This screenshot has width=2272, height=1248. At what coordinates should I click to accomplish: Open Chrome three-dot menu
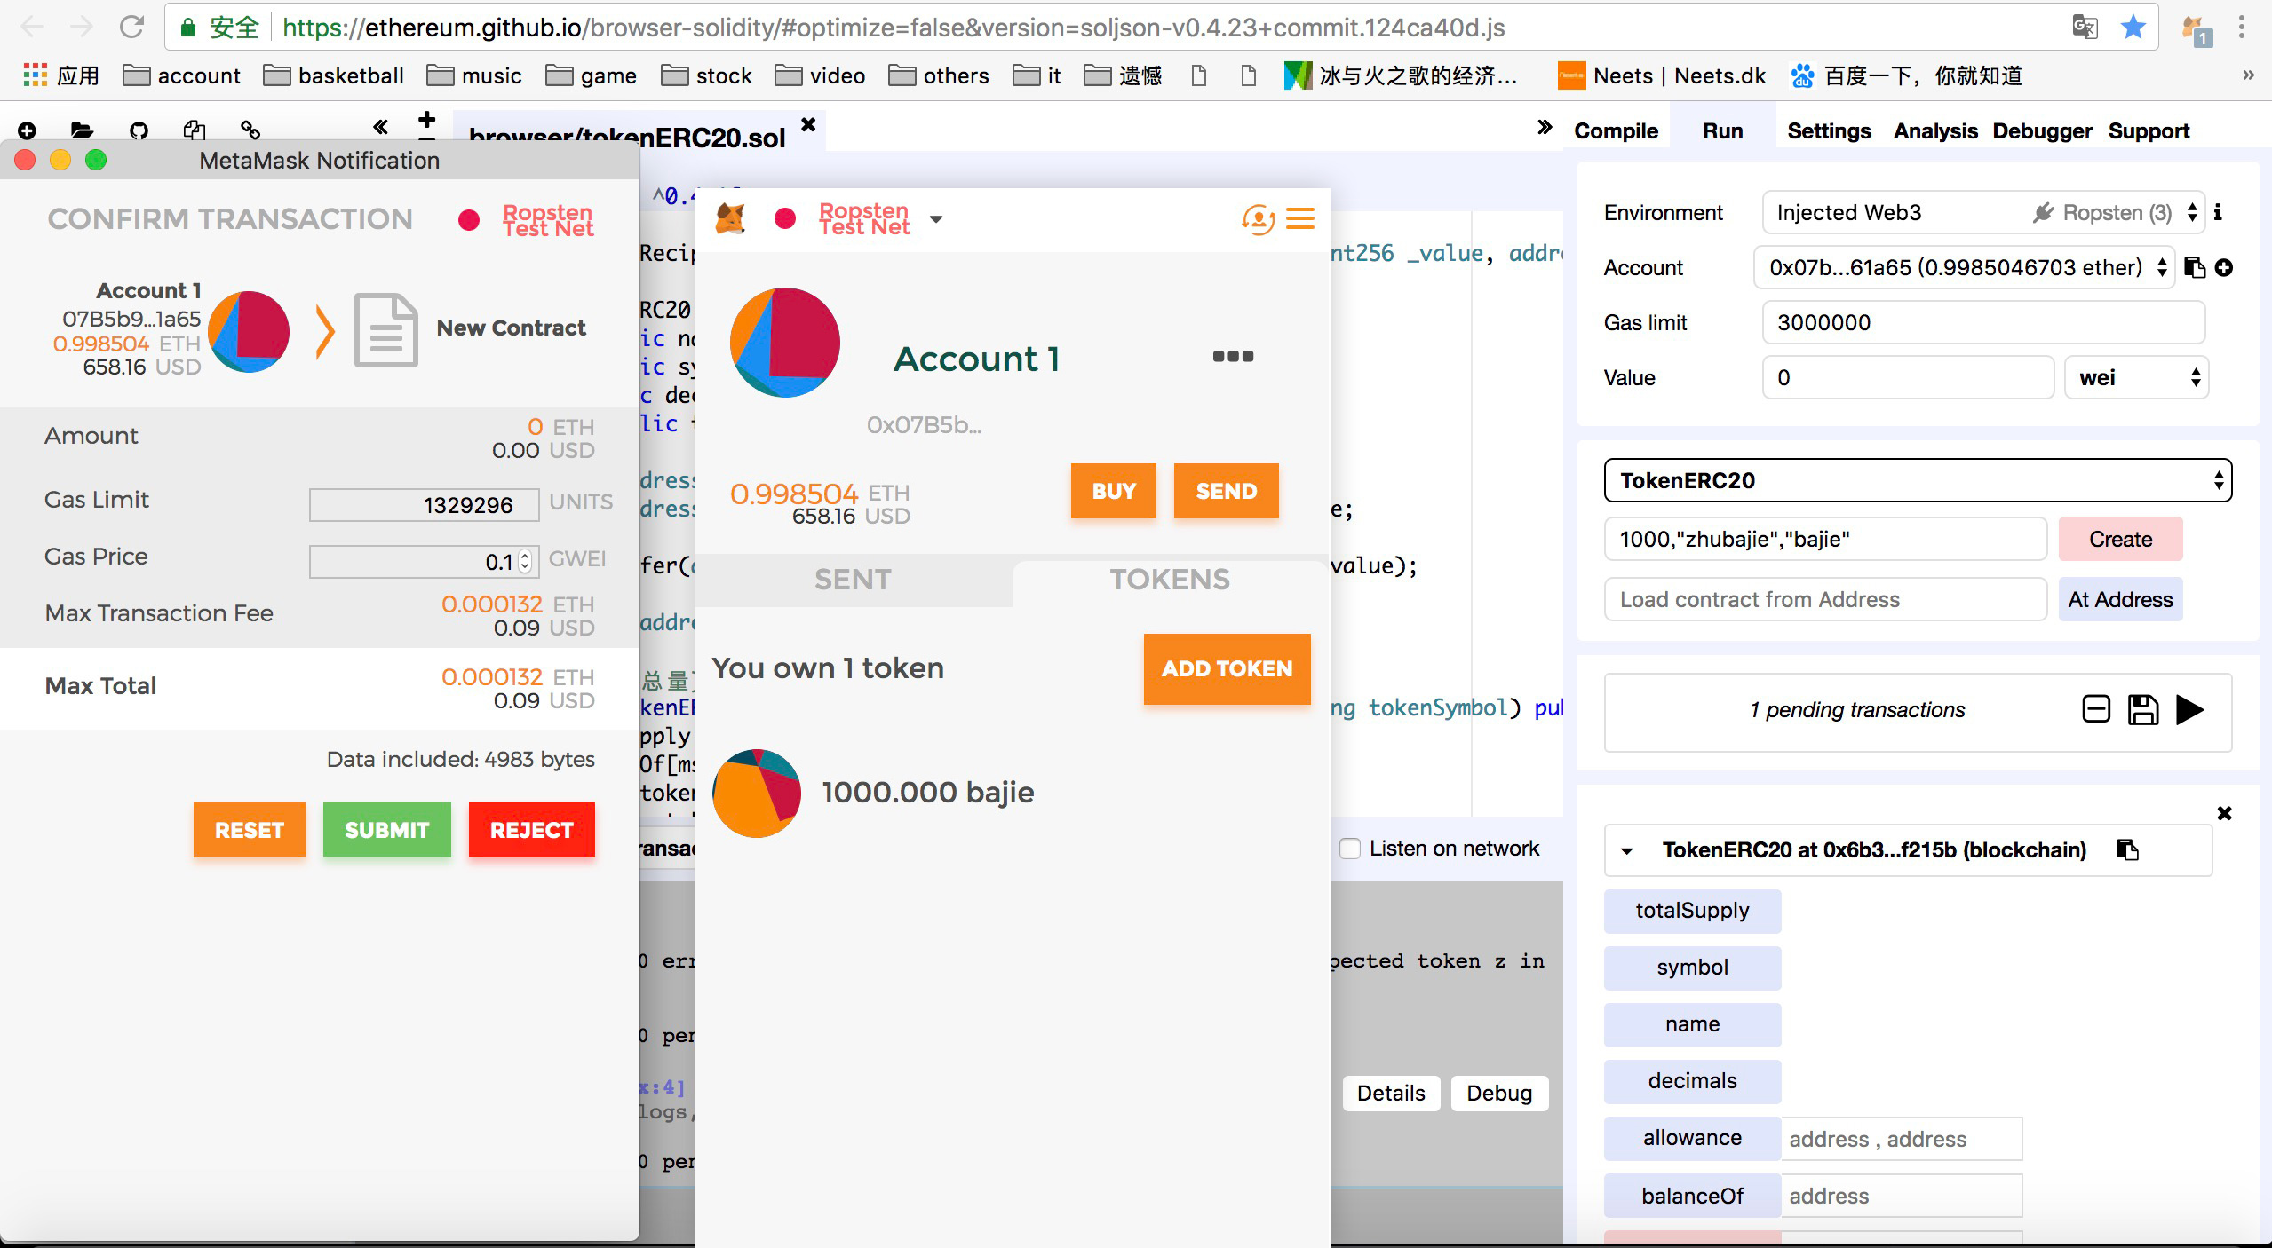pyautogui.click(x=2242, y=28)
